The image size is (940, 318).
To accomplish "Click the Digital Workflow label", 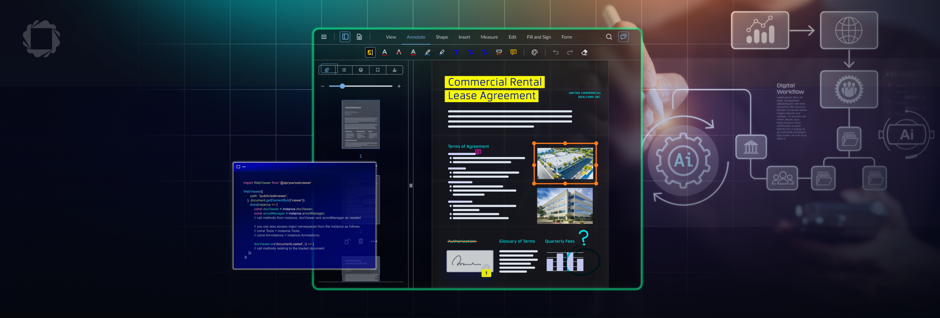I will (790, 89).
